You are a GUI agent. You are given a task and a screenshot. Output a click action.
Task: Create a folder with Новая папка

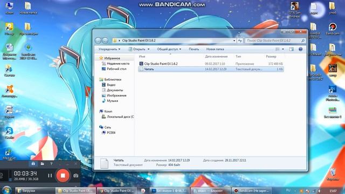tap(215, 49)
